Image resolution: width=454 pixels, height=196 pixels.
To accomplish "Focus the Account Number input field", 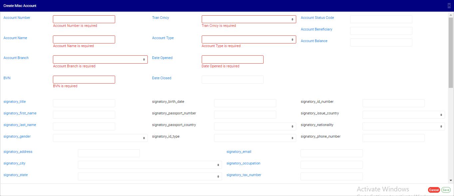I will tap(84, 19).
